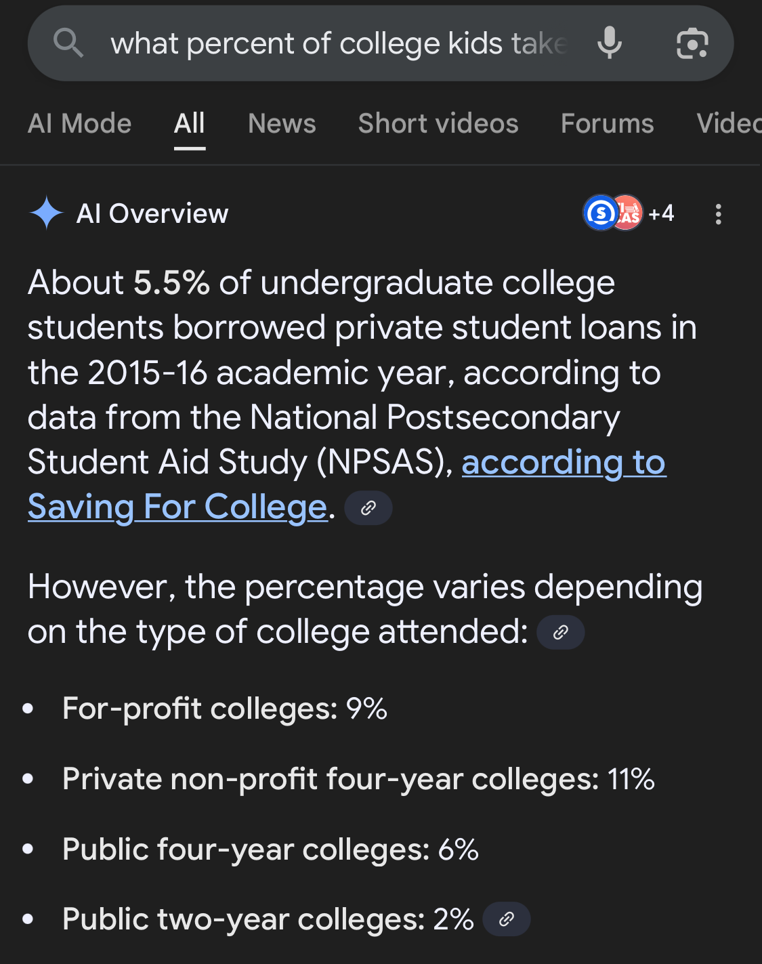
Task: Switch to AI Mode tab
Action: pos(80,123)
